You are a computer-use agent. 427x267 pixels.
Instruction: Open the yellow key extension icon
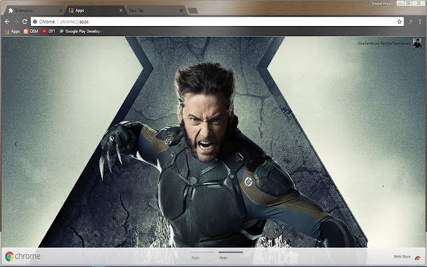410,22
